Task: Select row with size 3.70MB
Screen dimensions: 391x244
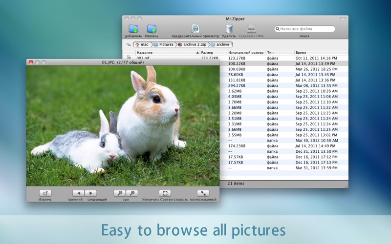Action: pos(284,102)
